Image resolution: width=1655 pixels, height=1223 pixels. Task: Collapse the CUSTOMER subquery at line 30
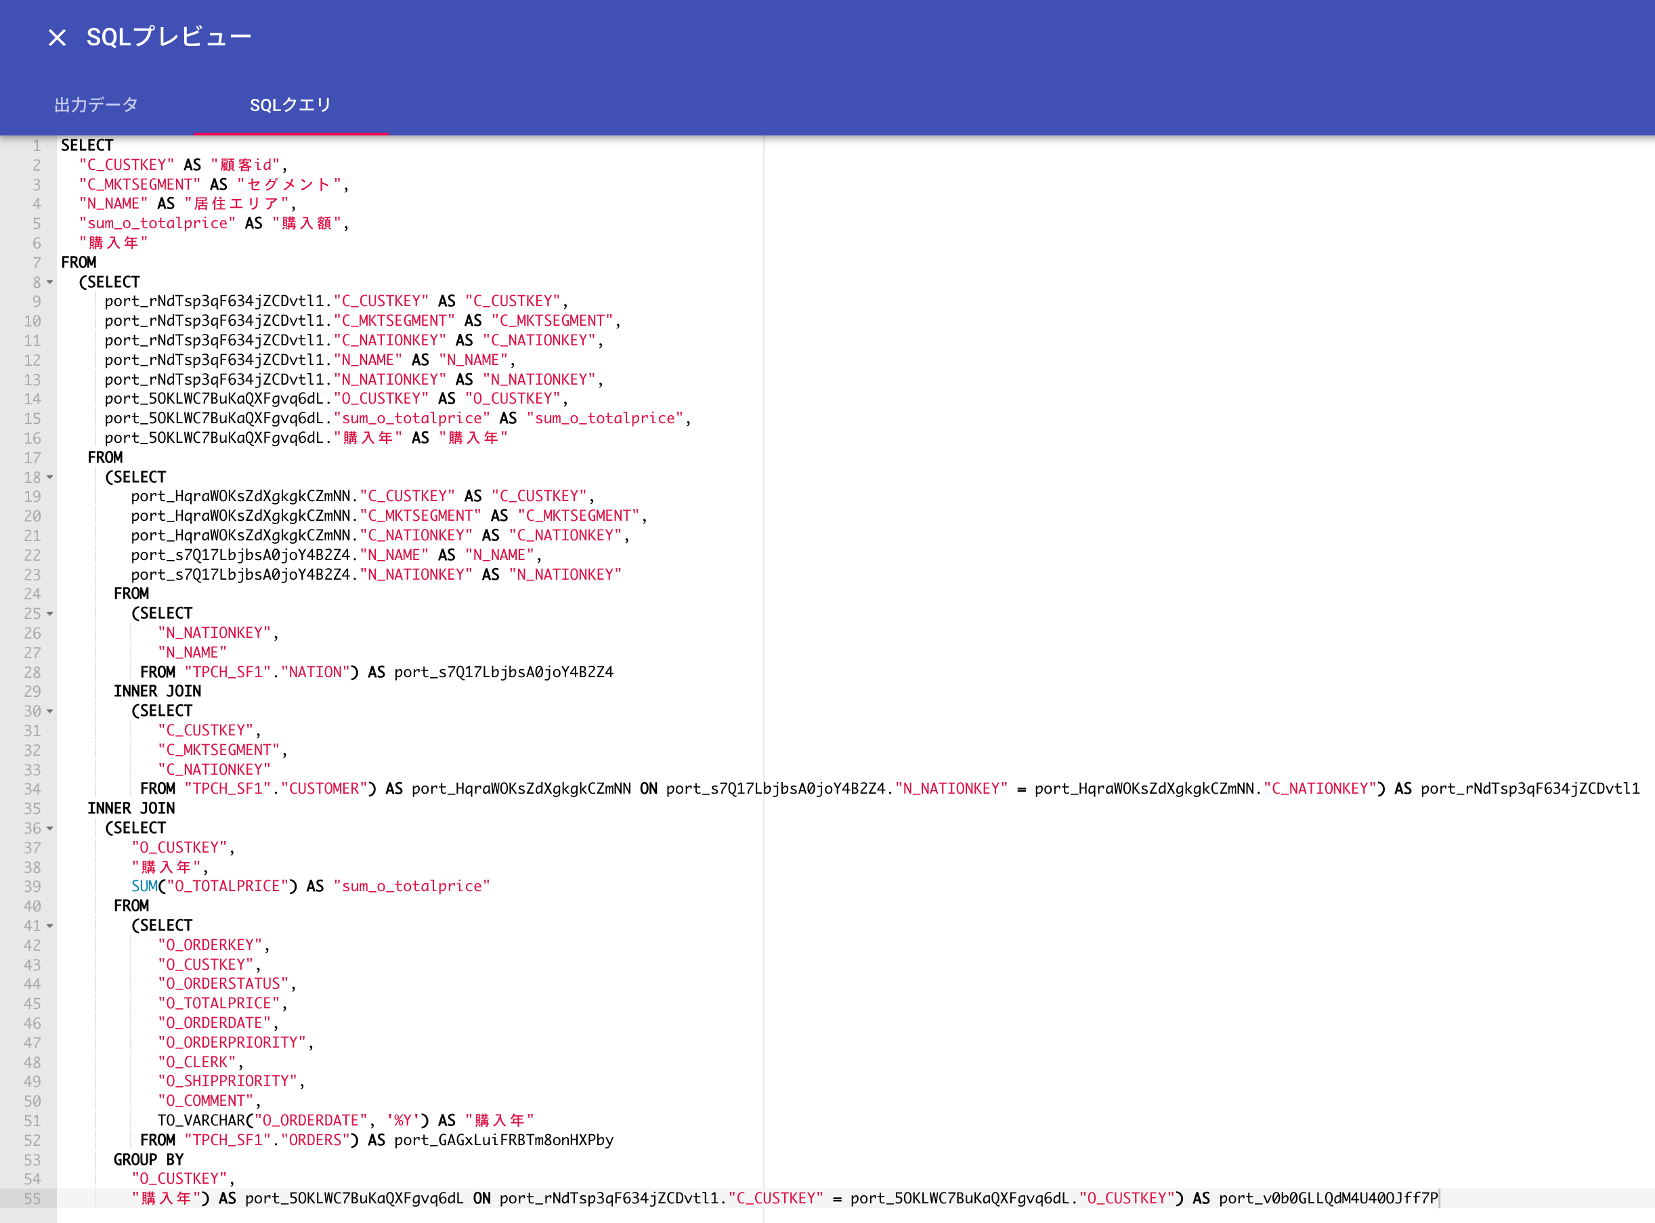[49, 712]
